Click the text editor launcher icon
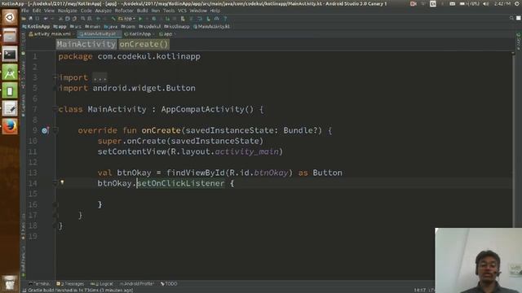Screen dimensions: 522x293 pos(10,108)
